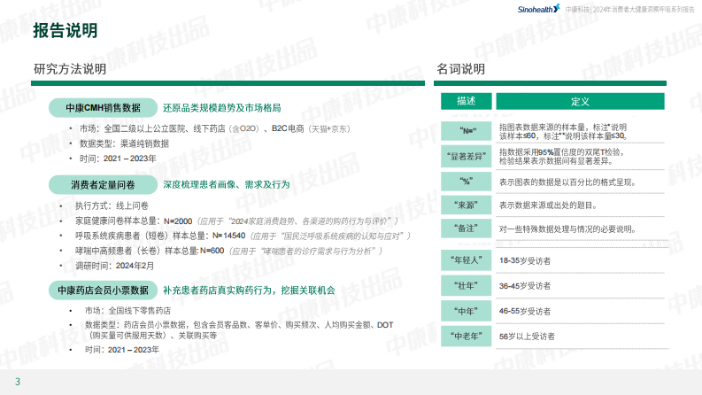
Task: Click the definition 指图表数据来源的样本量
Action: pyautogui.click(x=563, y=132)
